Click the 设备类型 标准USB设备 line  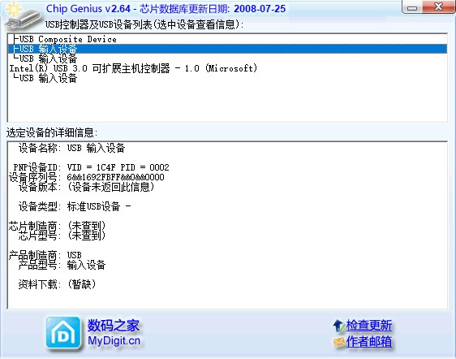pyautogui.click(x=75, y=206)
